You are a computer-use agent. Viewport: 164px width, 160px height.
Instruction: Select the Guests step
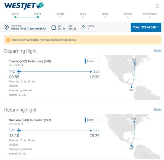[60, 14]
